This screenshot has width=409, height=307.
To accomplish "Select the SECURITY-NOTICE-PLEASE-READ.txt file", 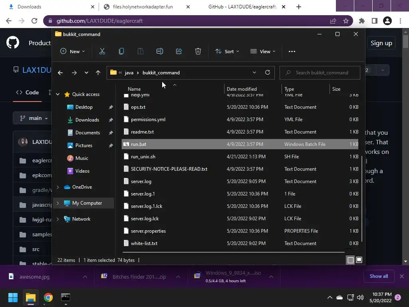I will pos(240,169).
